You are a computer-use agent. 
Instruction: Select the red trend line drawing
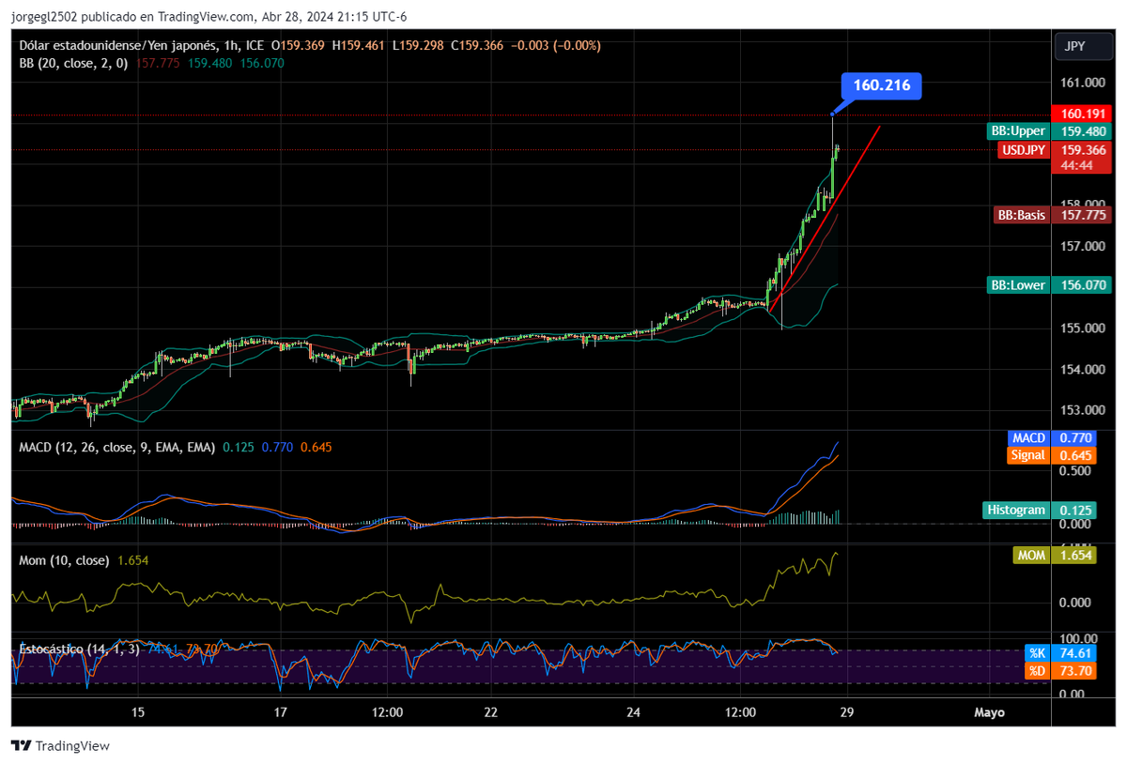(825, 217)
